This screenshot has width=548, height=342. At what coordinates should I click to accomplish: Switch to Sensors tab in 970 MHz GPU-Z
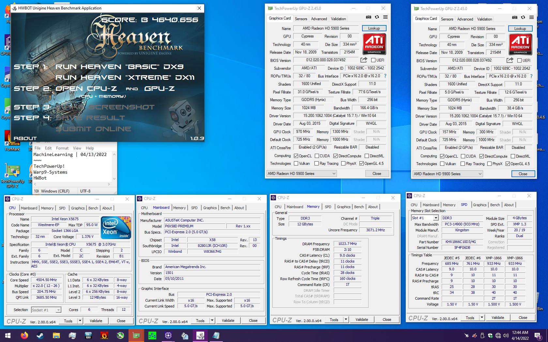pyautogui.click(x=301, y=19)
